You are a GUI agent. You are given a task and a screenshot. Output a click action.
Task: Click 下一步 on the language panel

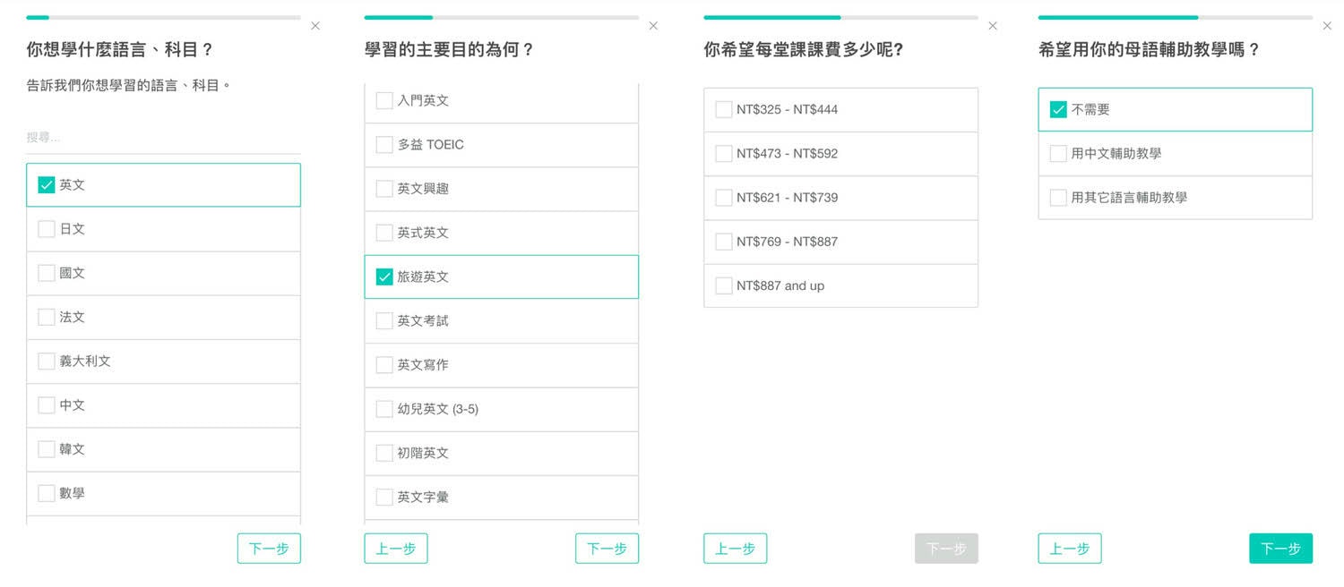(x=269, y=548)
